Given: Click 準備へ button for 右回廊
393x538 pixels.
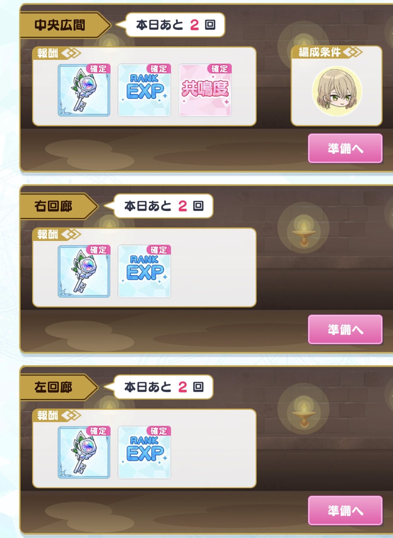Looking at the screenshot, I should tap(345, 329).
